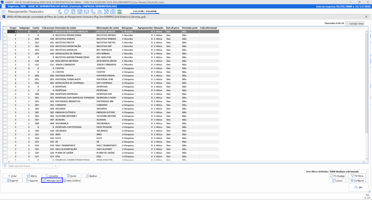372x200 pixels.
Task: Sort by the Situação column header
Action: tap(159, 28)
